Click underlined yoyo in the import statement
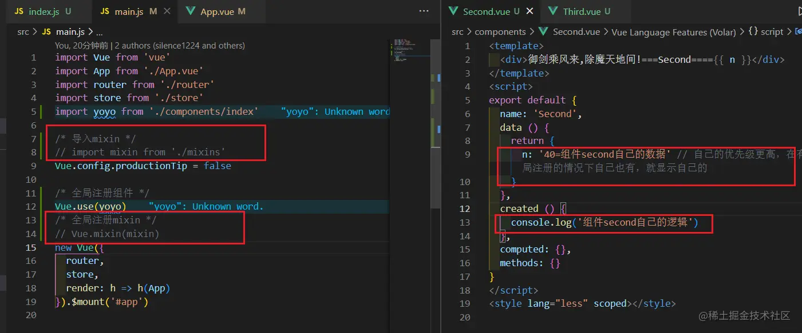The height and width of the screenshot is (333, 802). 104,111
